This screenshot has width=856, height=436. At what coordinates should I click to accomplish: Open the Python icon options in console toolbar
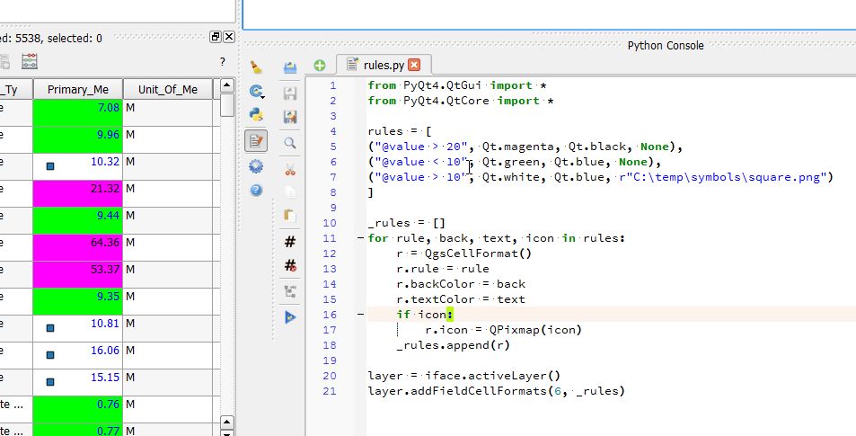coord(256,114)
